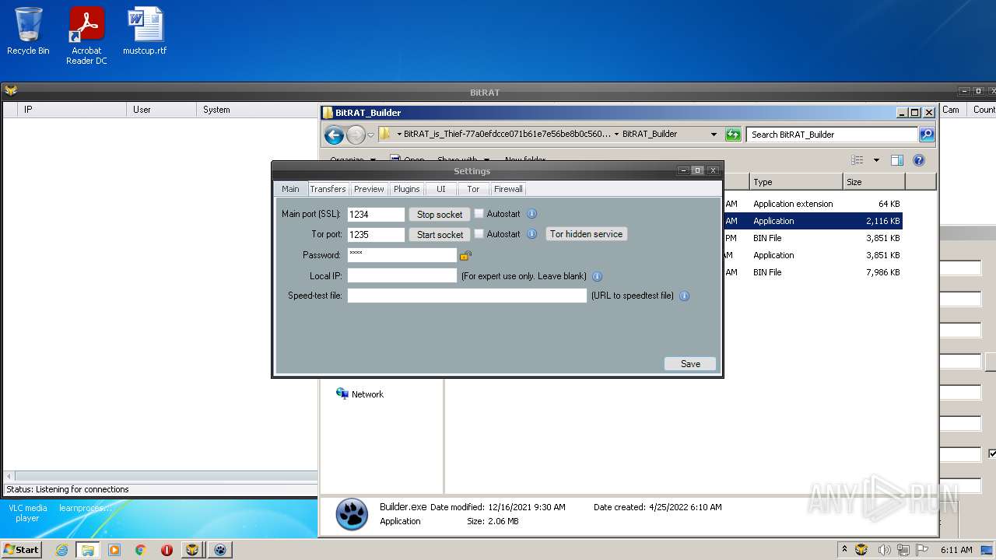Click info icon beside speedtest URL note
This screenshot has width=996, height=560.
685,296
